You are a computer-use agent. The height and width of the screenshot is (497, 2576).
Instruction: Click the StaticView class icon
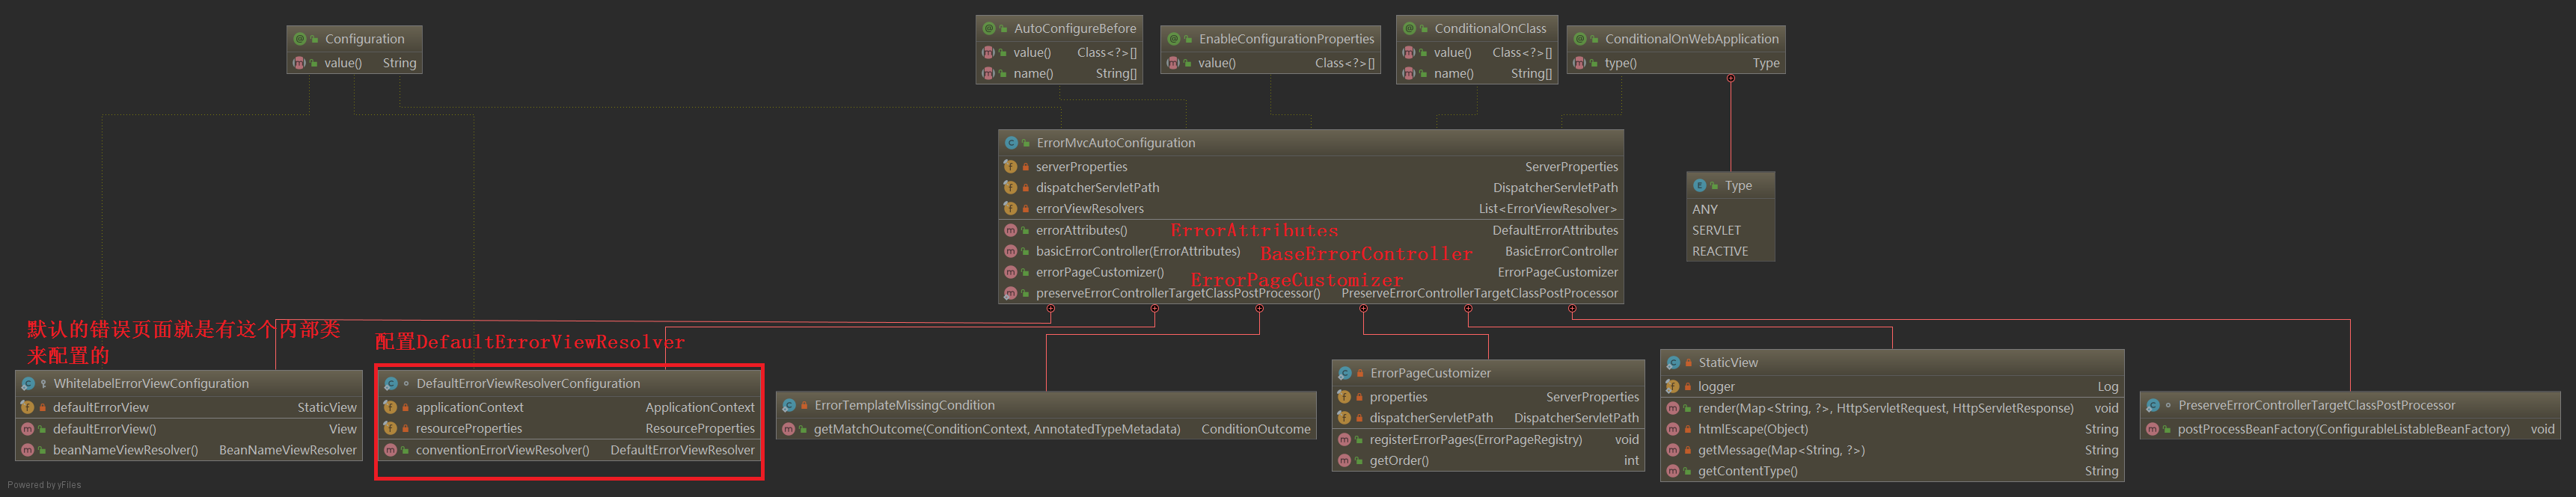click(x=1673, y=363)
